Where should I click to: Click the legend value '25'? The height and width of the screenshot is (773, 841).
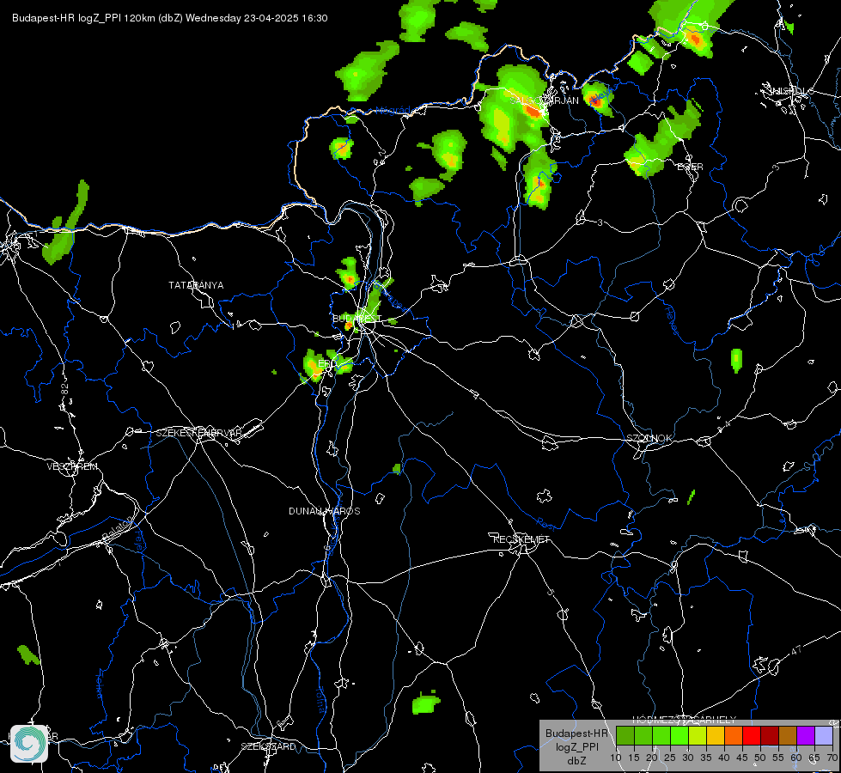(x=670, y=758)
